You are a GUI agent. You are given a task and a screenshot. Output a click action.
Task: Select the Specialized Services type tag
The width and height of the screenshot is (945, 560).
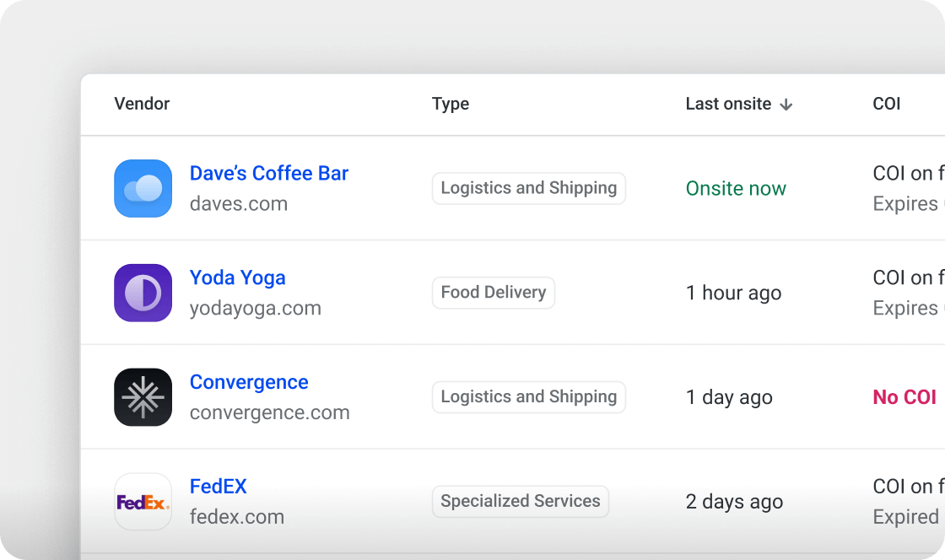click(520, 502)
